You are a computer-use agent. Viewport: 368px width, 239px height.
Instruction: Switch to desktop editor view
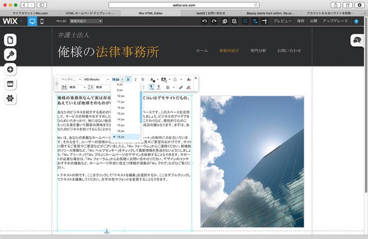(x=33, y=21)
